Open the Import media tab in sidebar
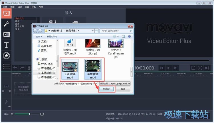Viewport: 214px width, 123px height. pyautogui.click(x=6, y=13)
